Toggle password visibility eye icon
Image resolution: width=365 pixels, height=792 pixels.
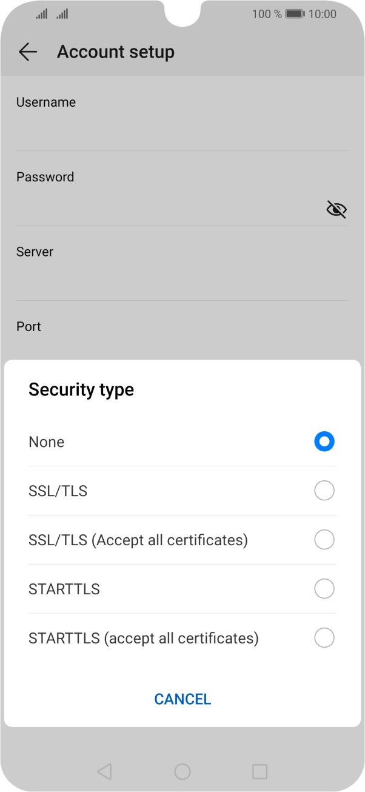click(x=336, y=210)
